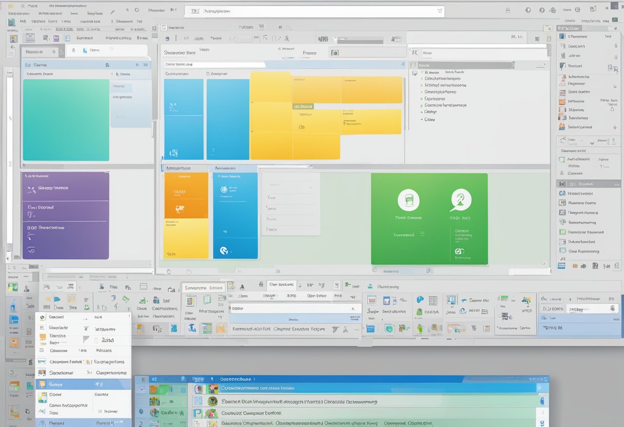Open the dropdown arrow in top address bar
This screenshot has height=427, width=624.
point(439,10)
